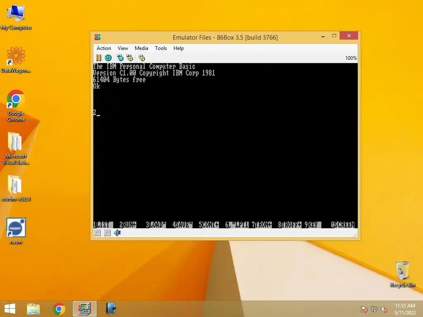Click the resize grip of 86Box window
Image resolution: width=423 pixels, height=317 pixels.
click(355, 235)
